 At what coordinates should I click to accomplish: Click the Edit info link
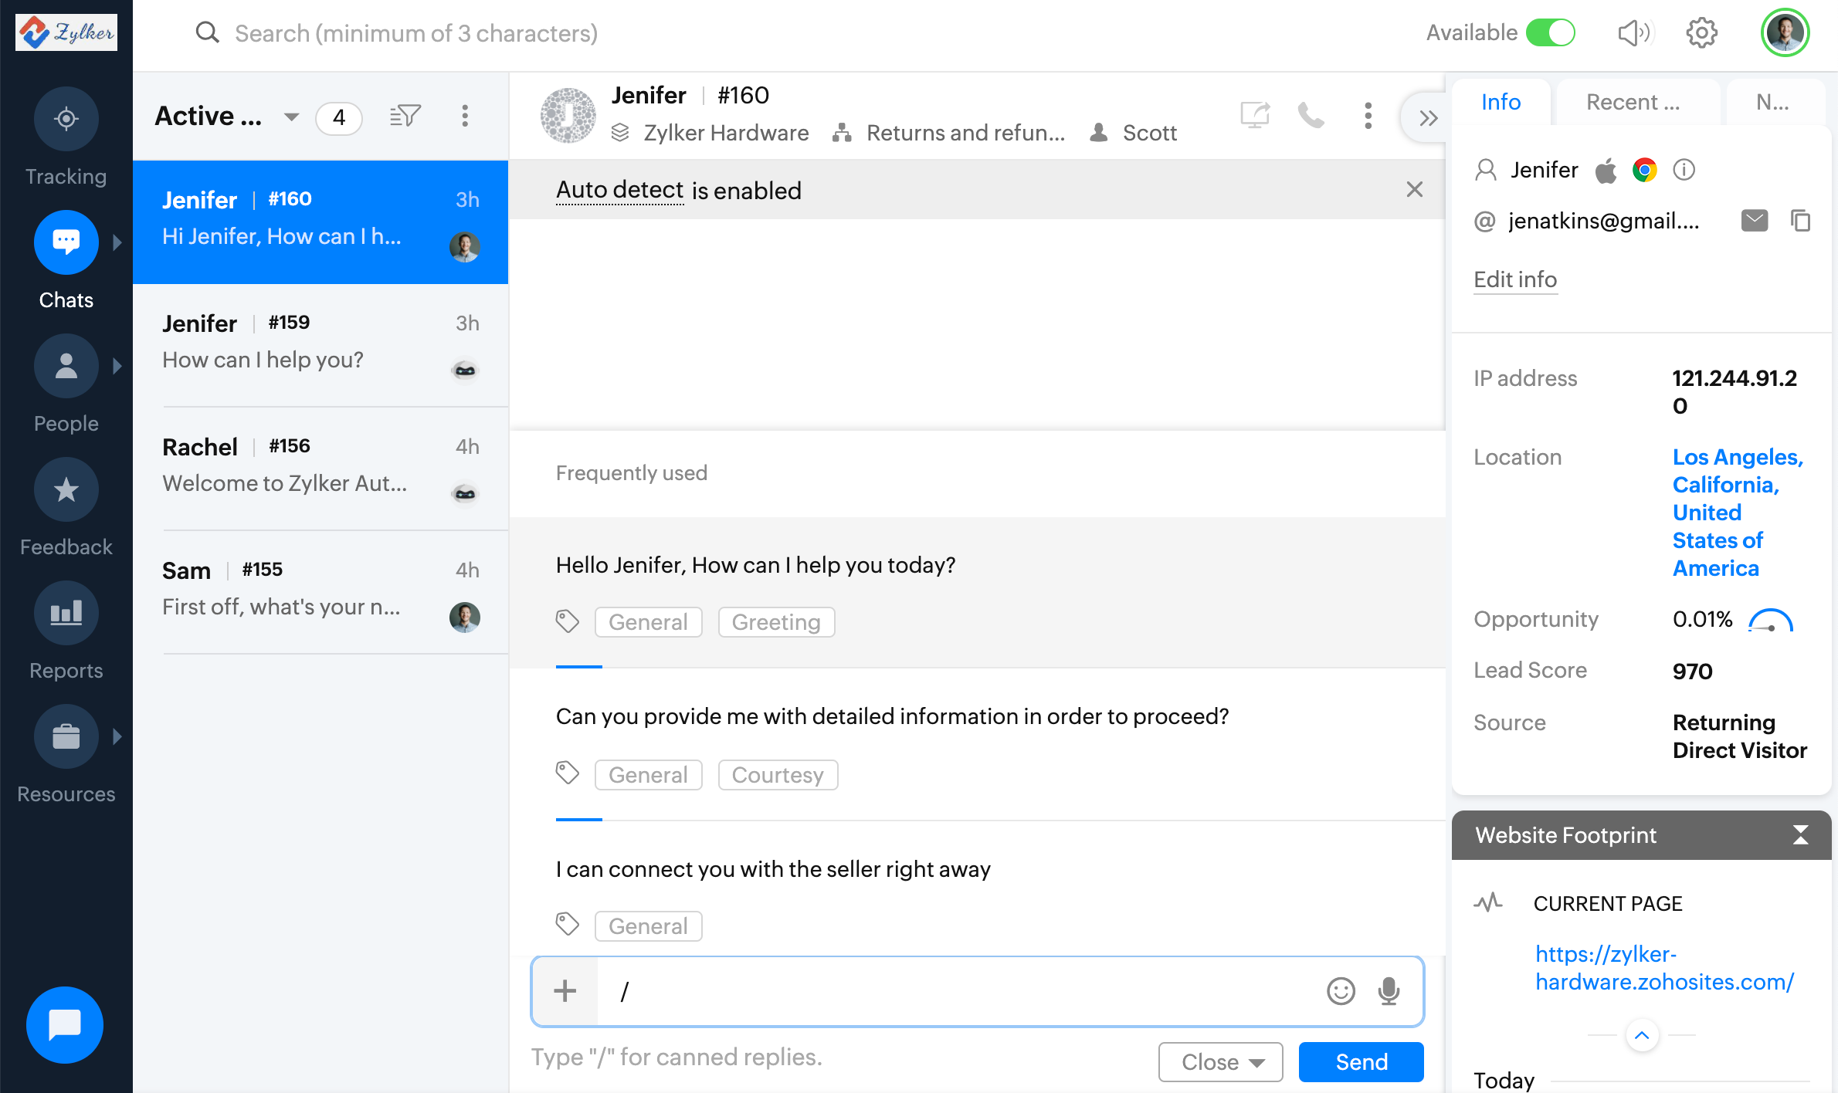click(x=1514, y=279)
